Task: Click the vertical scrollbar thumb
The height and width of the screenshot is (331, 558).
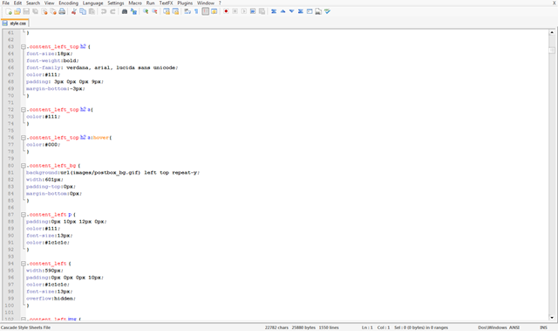Action: pyautogui.click(x=552, y=51)
